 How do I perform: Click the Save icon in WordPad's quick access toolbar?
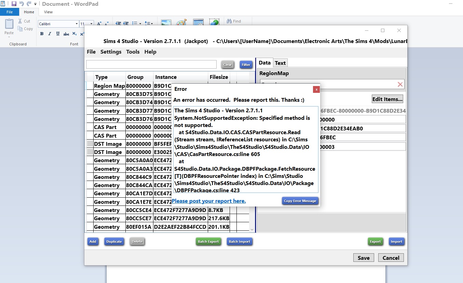[14, 4]
